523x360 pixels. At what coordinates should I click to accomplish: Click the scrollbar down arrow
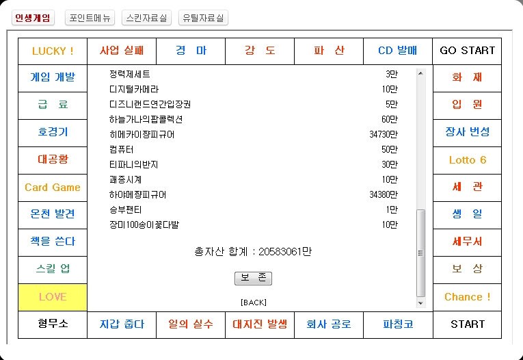[420, 302]
